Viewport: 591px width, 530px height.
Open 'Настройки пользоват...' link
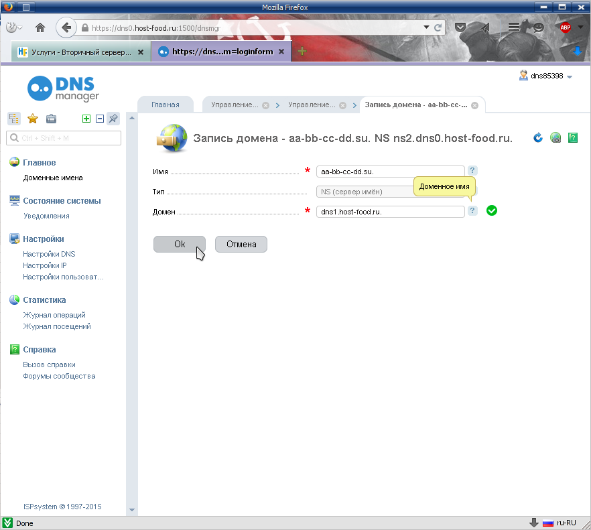click(63, 277)
